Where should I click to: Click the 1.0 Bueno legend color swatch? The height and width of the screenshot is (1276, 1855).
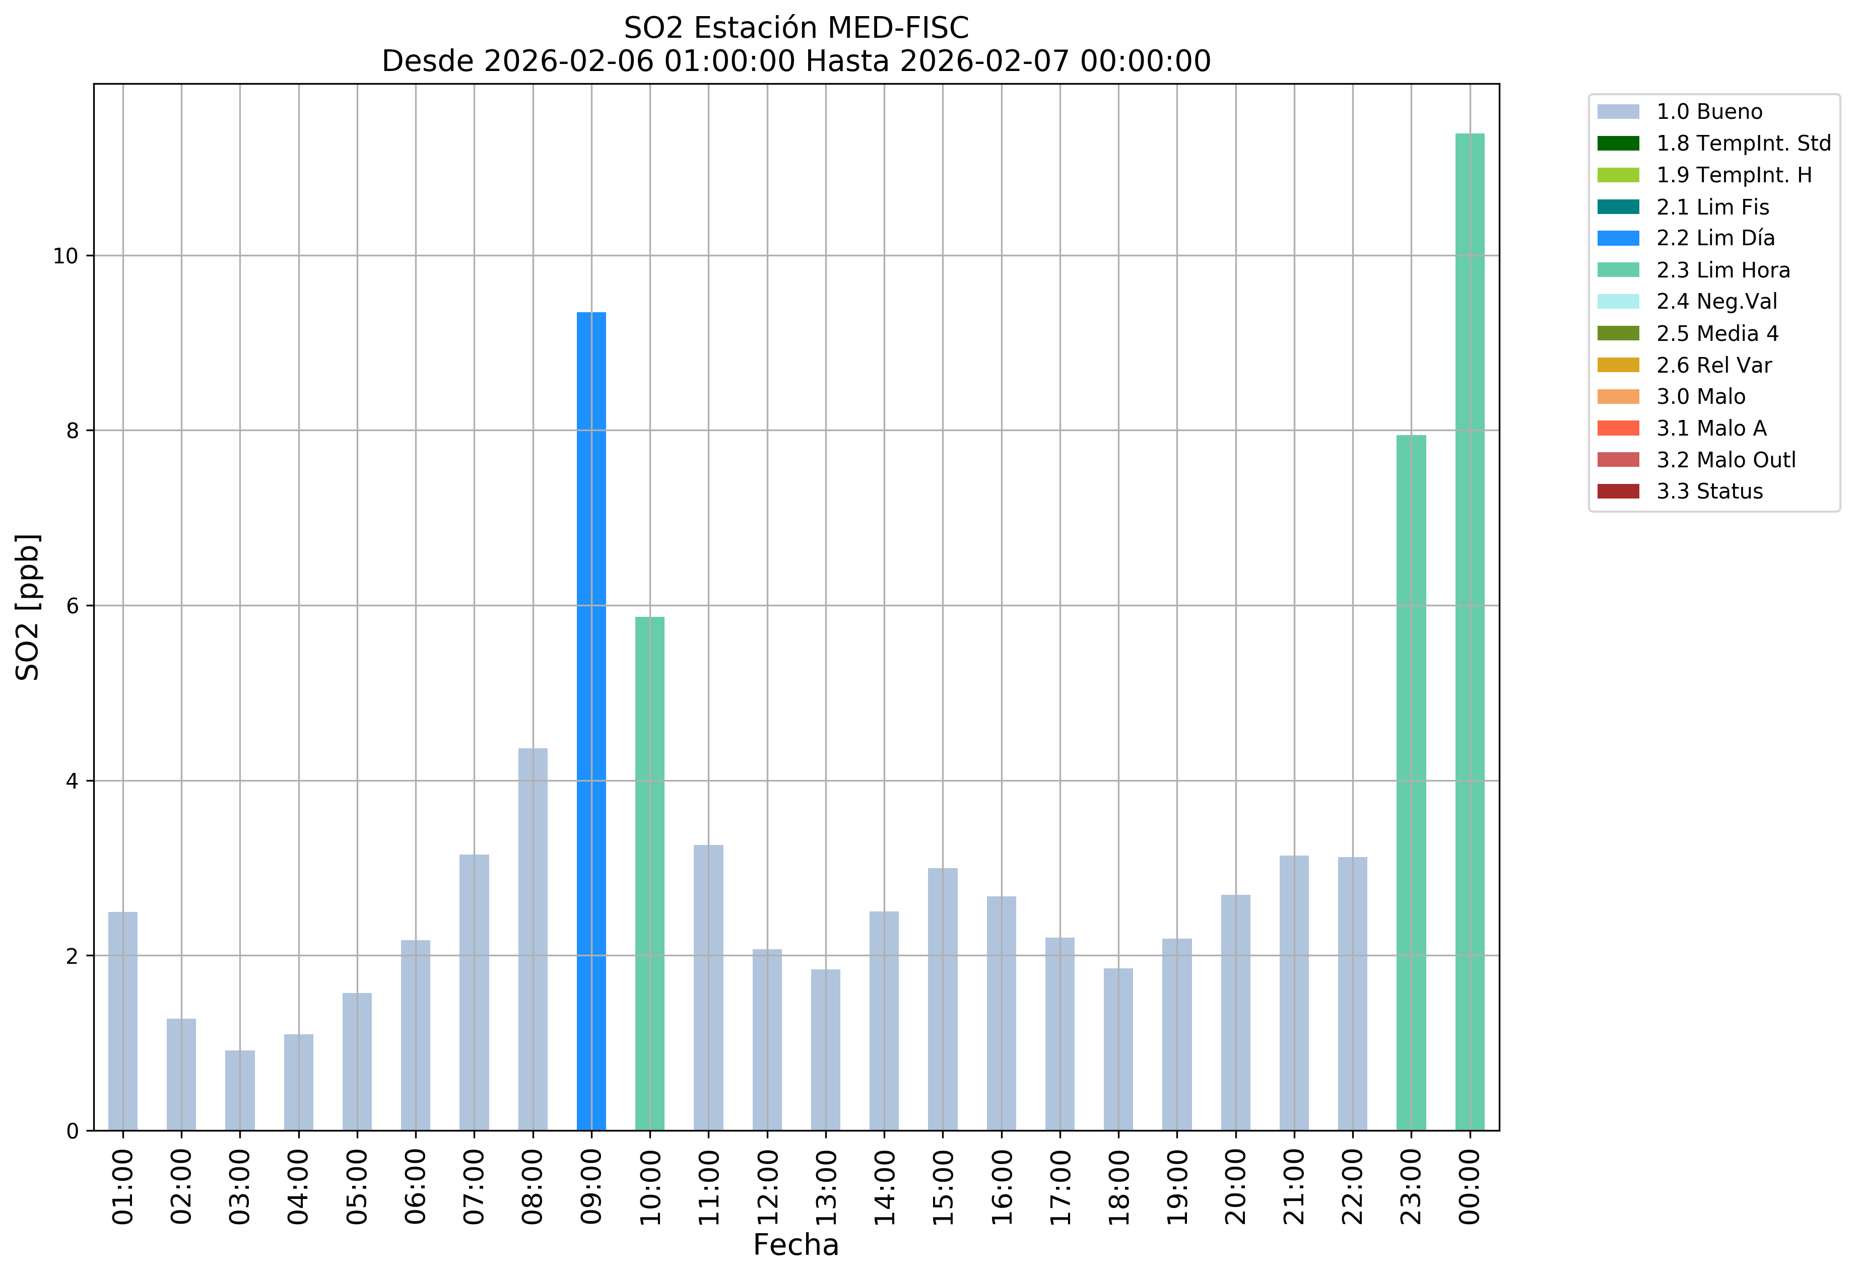(1617, 112)
